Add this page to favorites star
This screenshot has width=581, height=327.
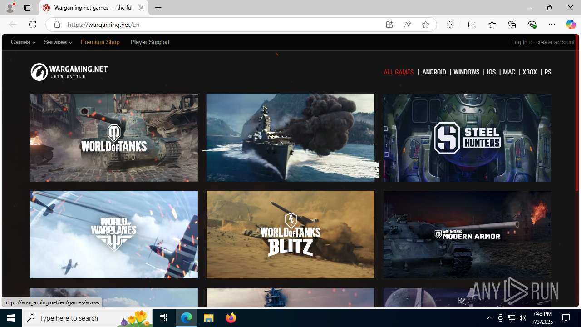pyautogui.click(x=426, y=25)
